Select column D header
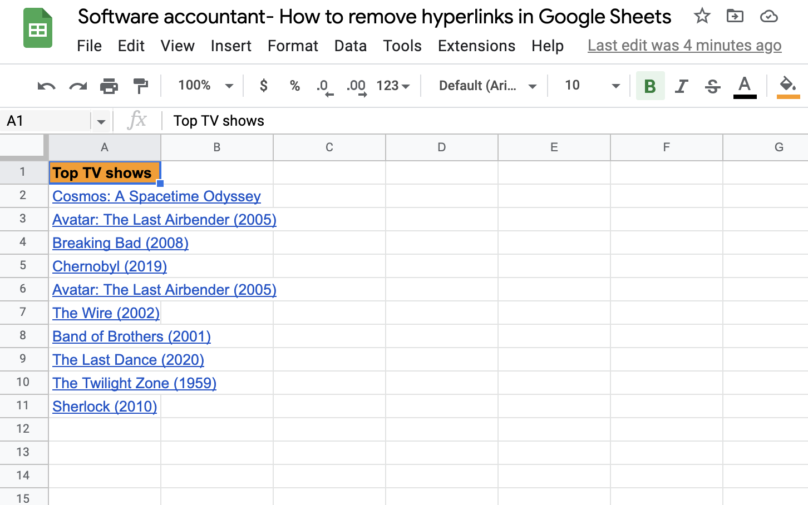Screen dimensions: 808x505 [442, 147]
